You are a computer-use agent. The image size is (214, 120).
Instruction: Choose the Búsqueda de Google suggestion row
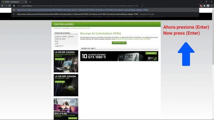(105, 14)
